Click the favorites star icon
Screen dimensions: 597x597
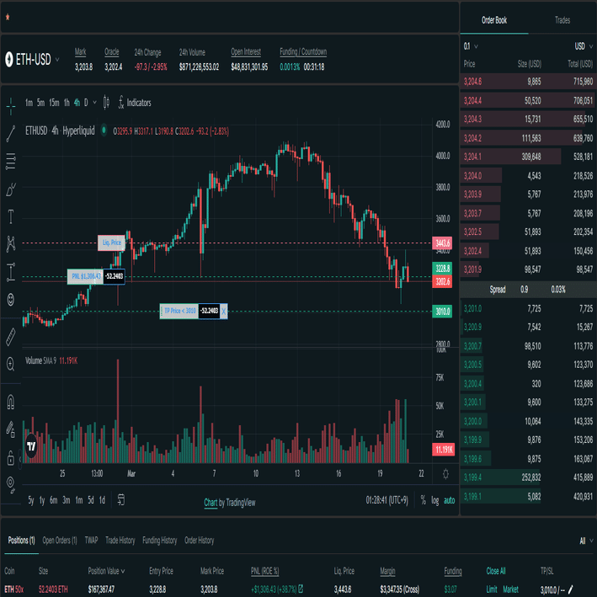click(x=8, y=17)
